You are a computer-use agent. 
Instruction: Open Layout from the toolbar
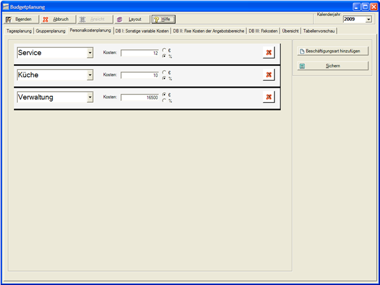(x=132, y=20)
